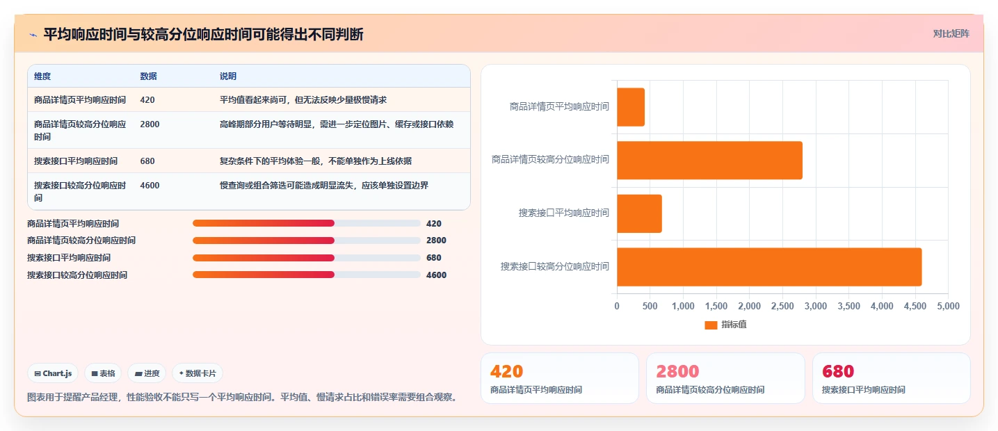
Task: Click table value 420
Action: click(147, 100)
